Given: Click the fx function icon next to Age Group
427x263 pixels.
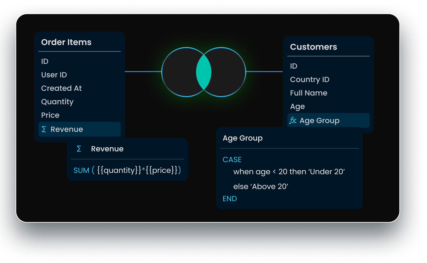Looking at the screenshot, I should tap(293, 121).
